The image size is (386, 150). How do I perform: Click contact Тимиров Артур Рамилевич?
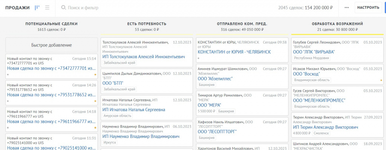(x=220, y=95)
